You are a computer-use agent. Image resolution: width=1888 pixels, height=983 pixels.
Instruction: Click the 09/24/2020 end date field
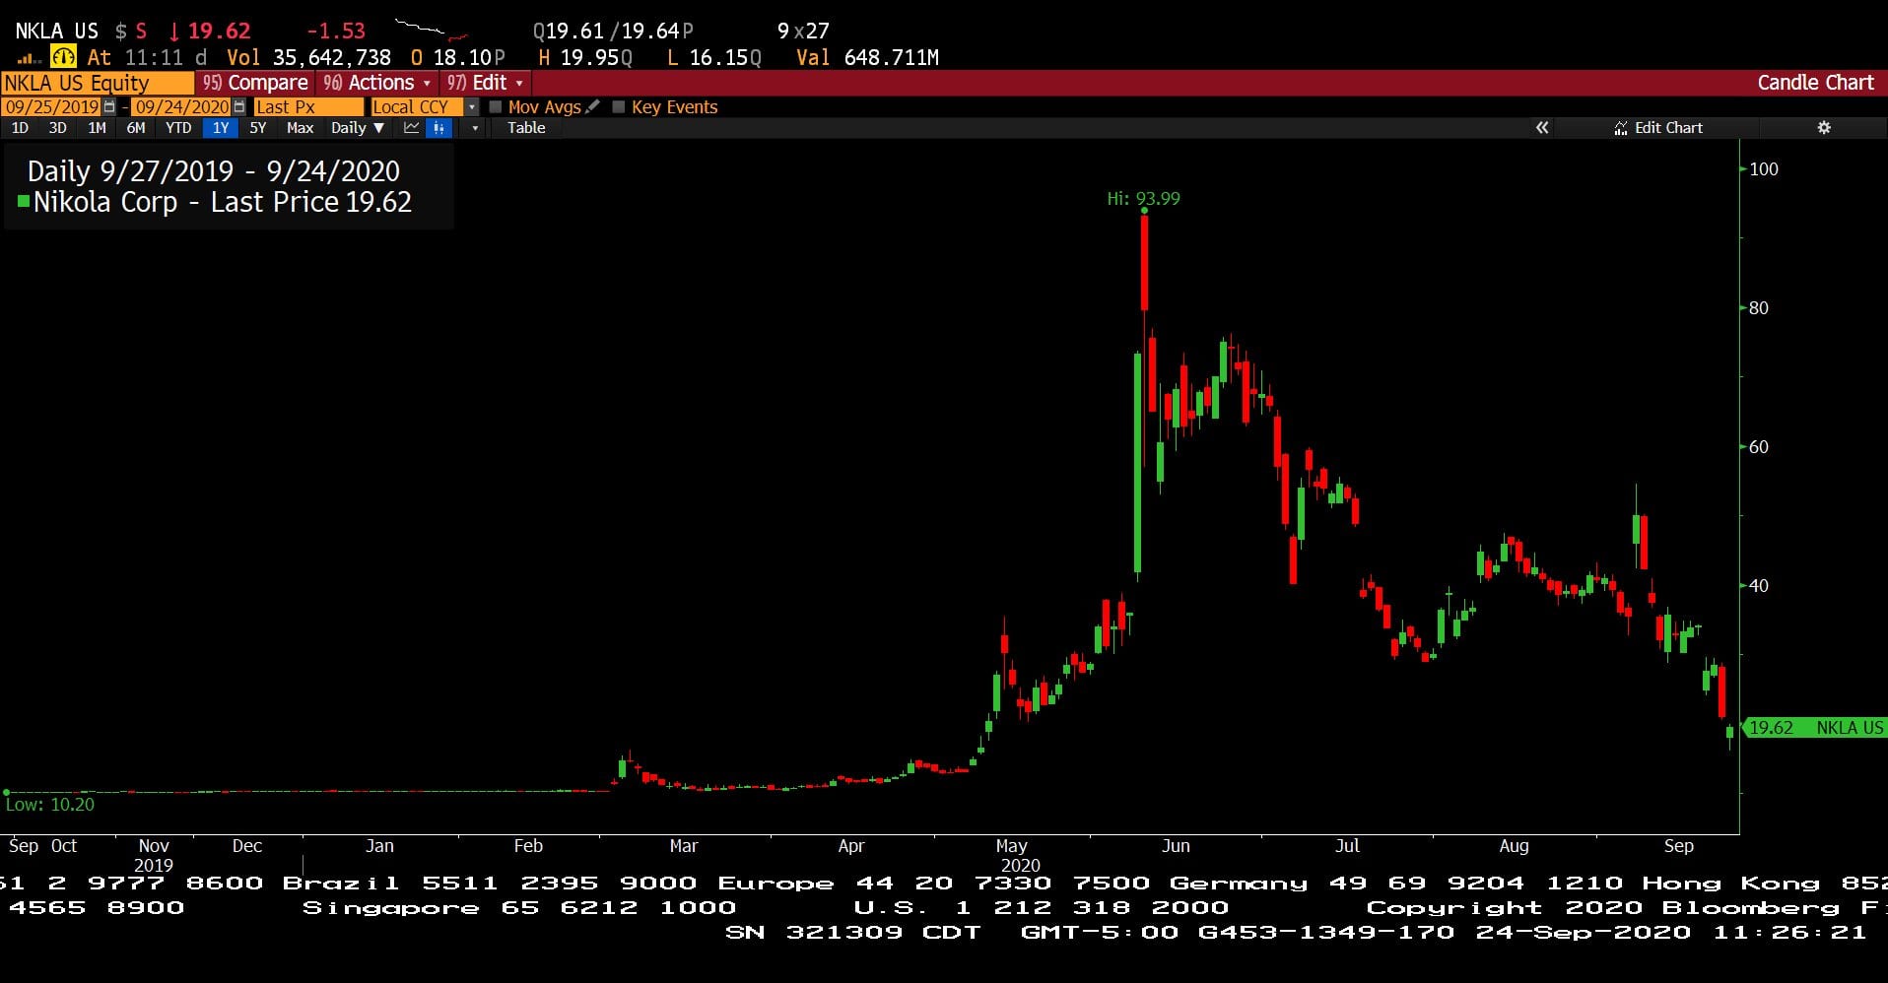coord(181,106)
